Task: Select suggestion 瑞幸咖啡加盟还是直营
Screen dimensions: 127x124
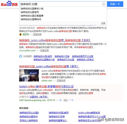Action: coord(32,16)
